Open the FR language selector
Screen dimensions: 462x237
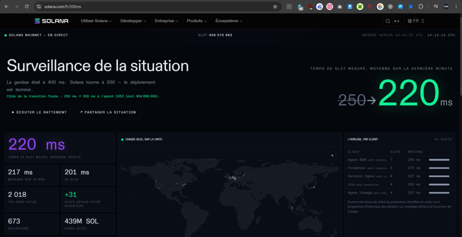416,21
